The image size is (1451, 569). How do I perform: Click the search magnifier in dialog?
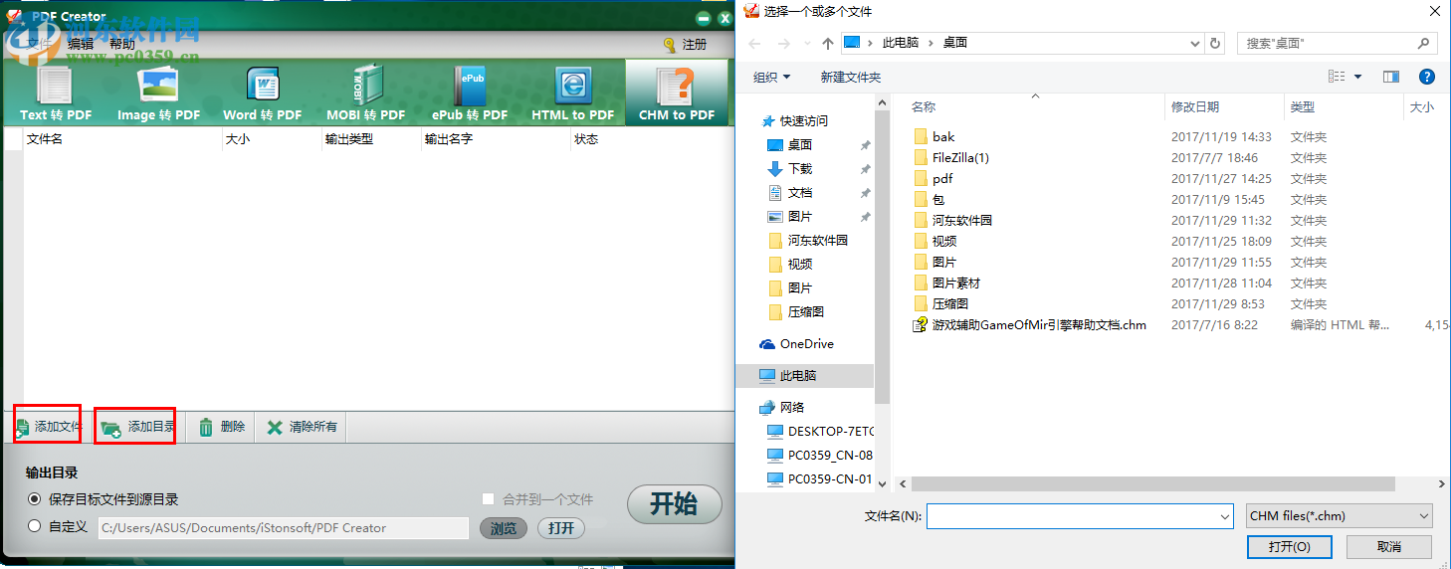coord(1423,43)
